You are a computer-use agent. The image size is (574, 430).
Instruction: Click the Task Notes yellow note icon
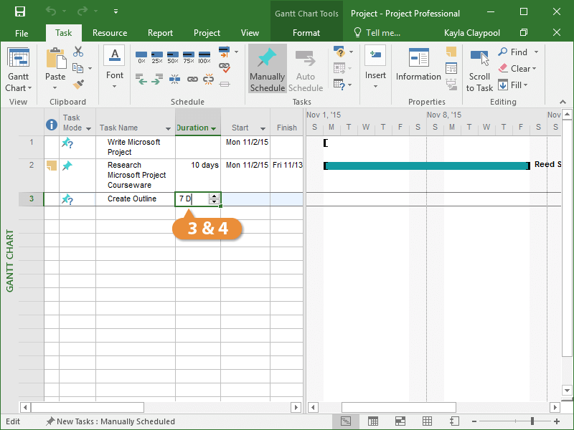click(451, 52)
